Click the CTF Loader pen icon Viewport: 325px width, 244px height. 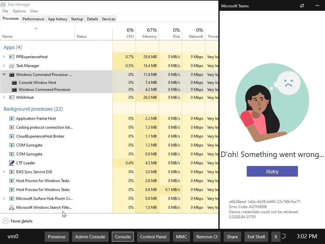(x=12, y=163)
